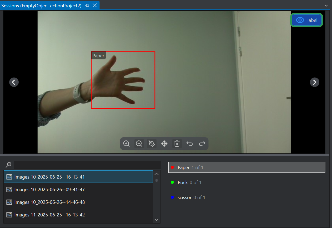
Task: Select Images 10_2025-06-26--09-41-47 in the list
Action: pos(78,189)
